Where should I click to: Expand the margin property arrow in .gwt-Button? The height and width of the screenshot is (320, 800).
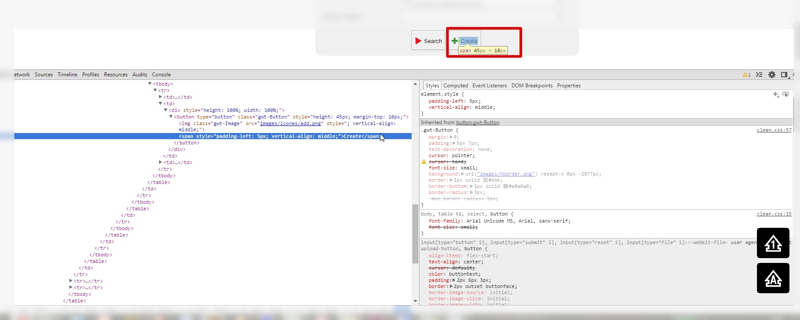451,137
